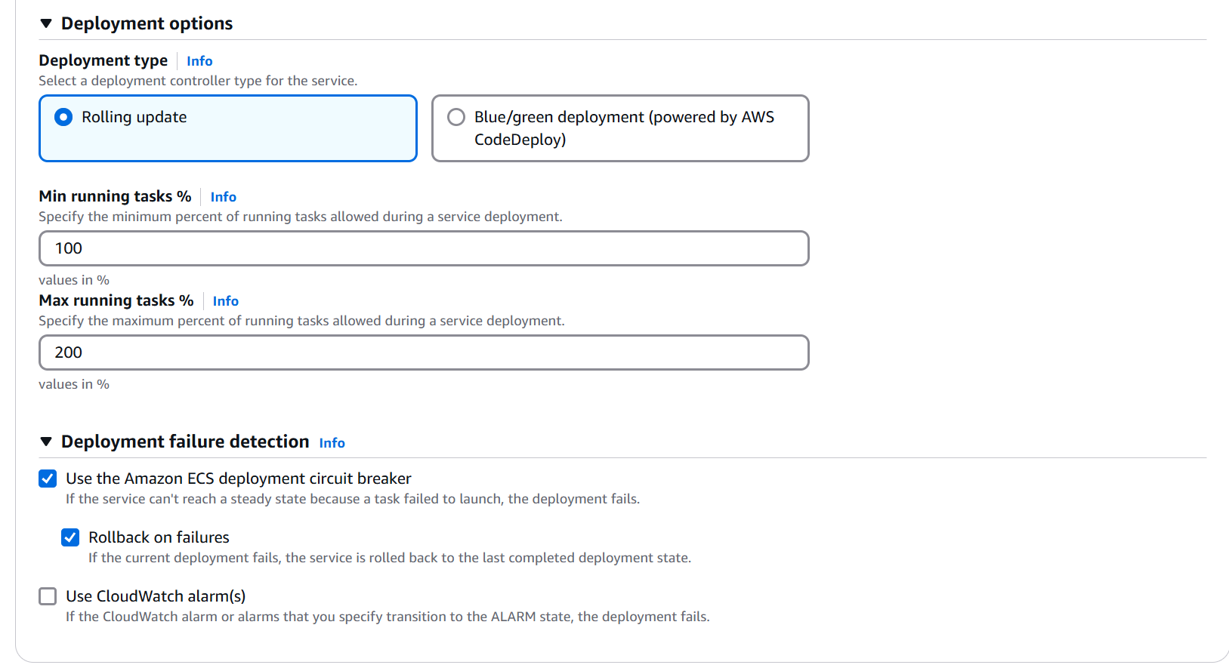Click the 'If the service can't reach a steady state' text
The height and width of the screenshot is (671, 1229).
(x=353, y=499)
